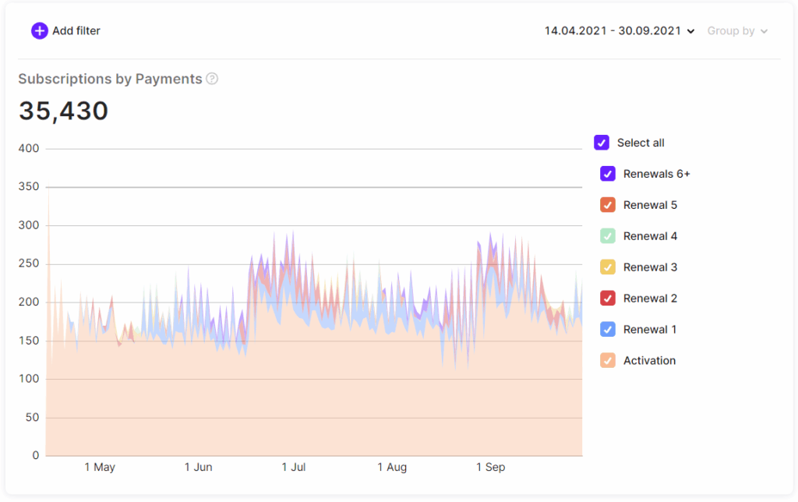Image resolution: width=798 pixels, height=502 pixels.
Task: Click the 1 Sep x-axis date marker
Action: click(x=490, y=467)
